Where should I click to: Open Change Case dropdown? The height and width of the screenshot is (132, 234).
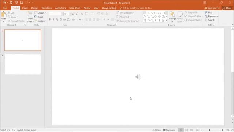point(74,19)
